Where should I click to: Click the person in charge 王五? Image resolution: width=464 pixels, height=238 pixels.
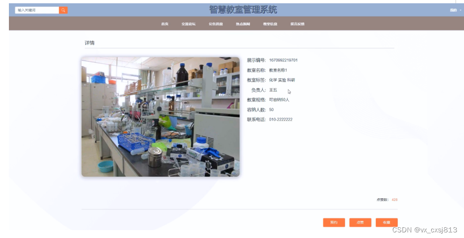[x=273, y=90]
